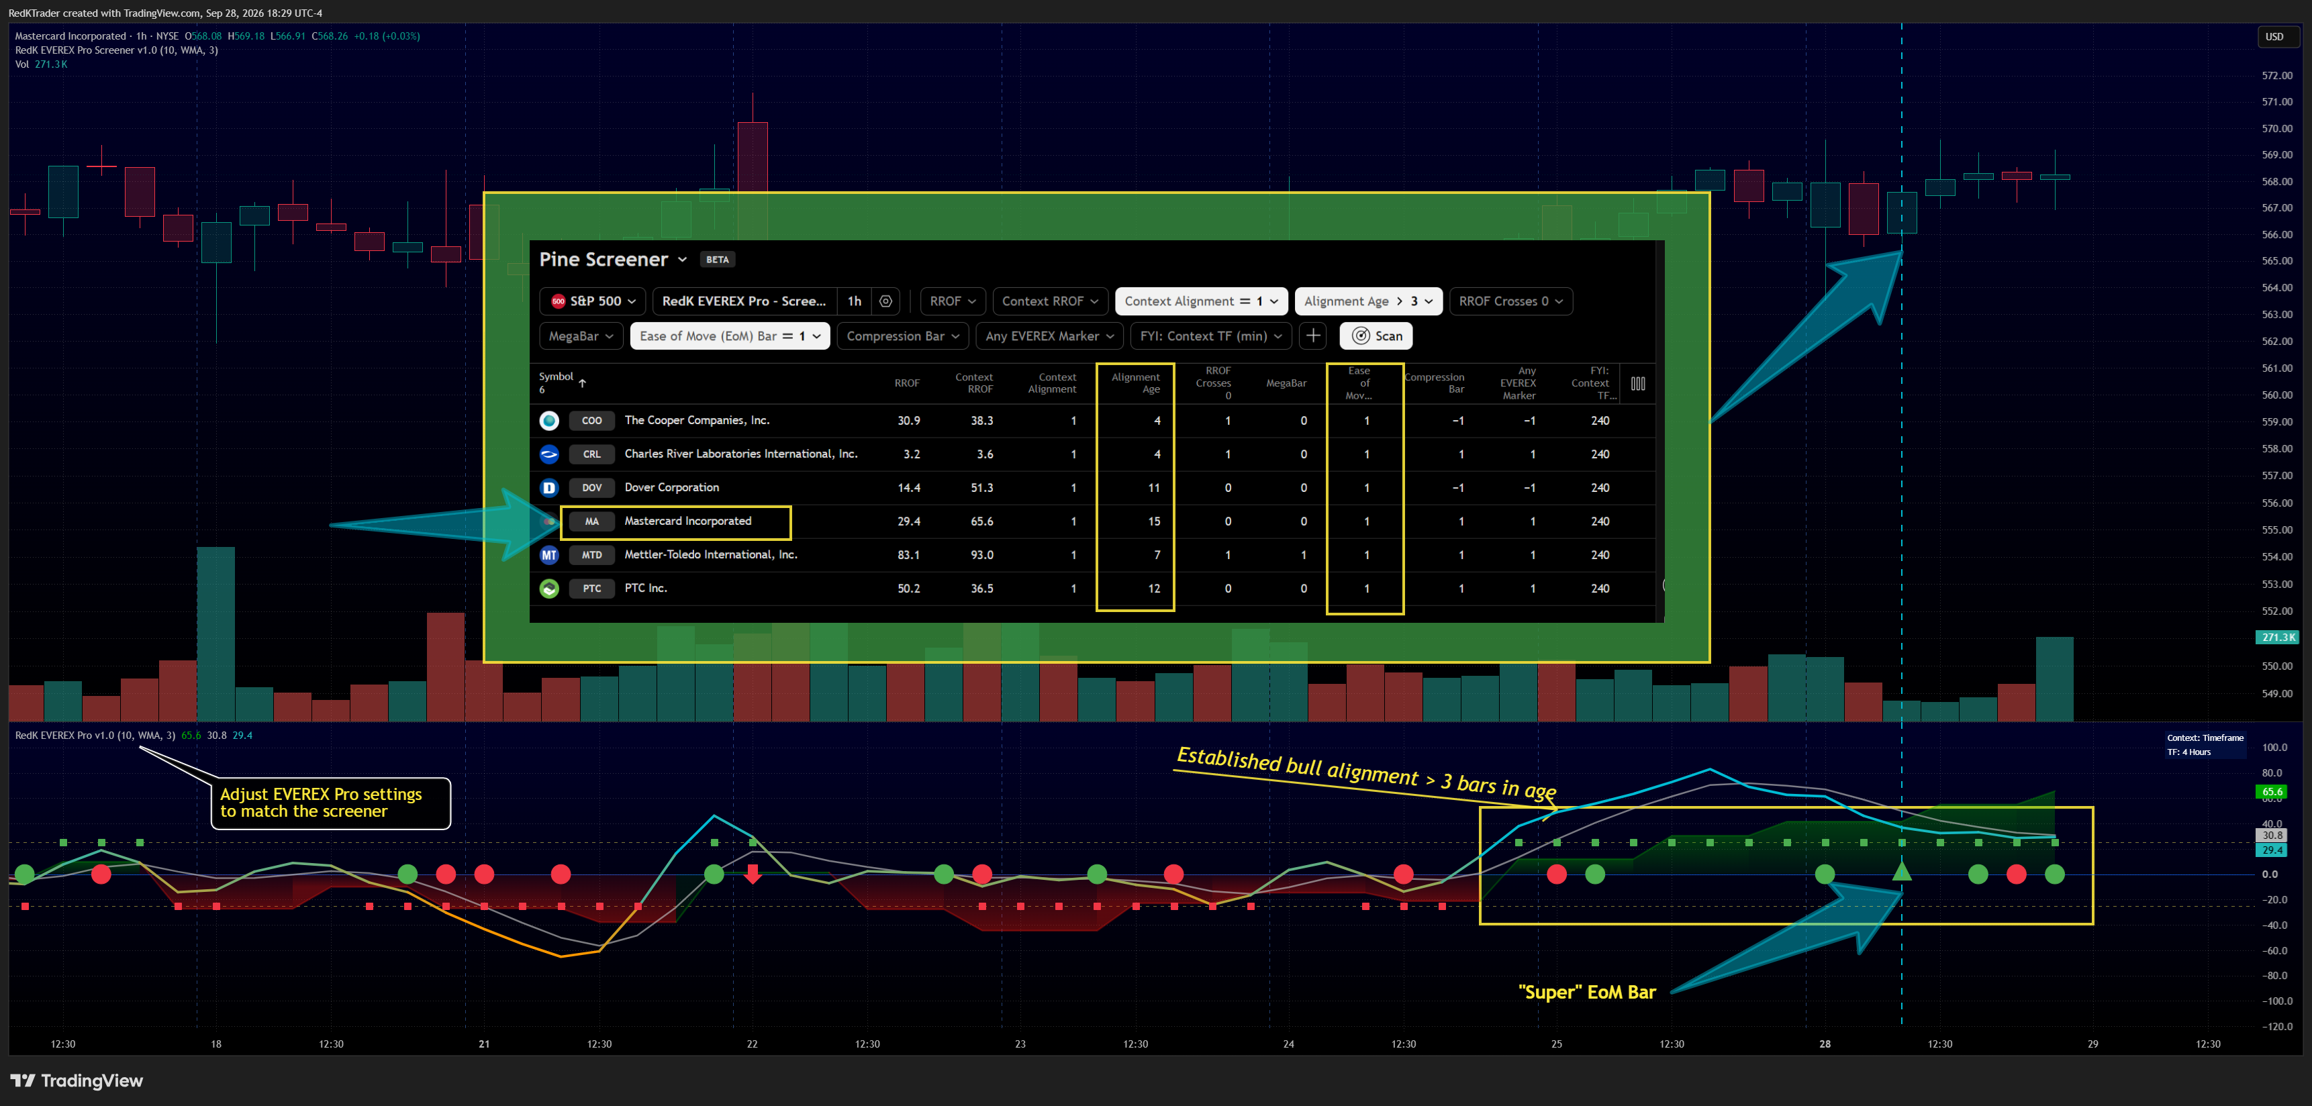Click the Cooper Companies logo icon
Image resolution: width=2312 pixels, height=1106 pixels.
(549, 421)
